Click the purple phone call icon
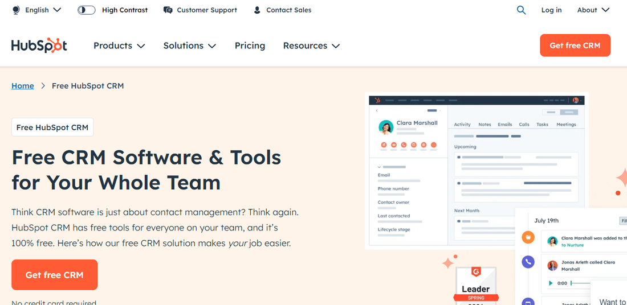This screenshot has height=305, width=627. point(528,262)
